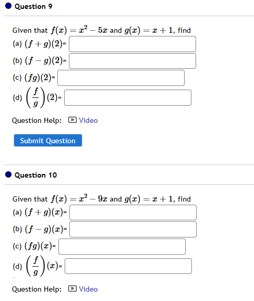Screen dimensions: 254x301
Task: Click the Question 9 heading
Action: point(33,7)
